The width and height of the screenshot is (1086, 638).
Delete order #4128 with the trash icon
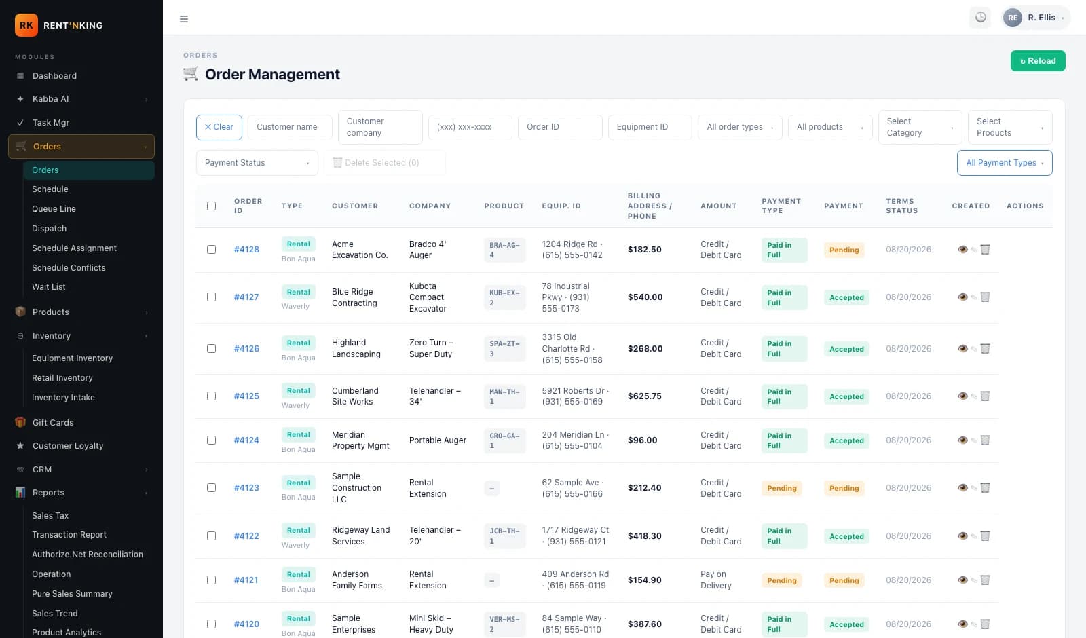tap(986, 250)
